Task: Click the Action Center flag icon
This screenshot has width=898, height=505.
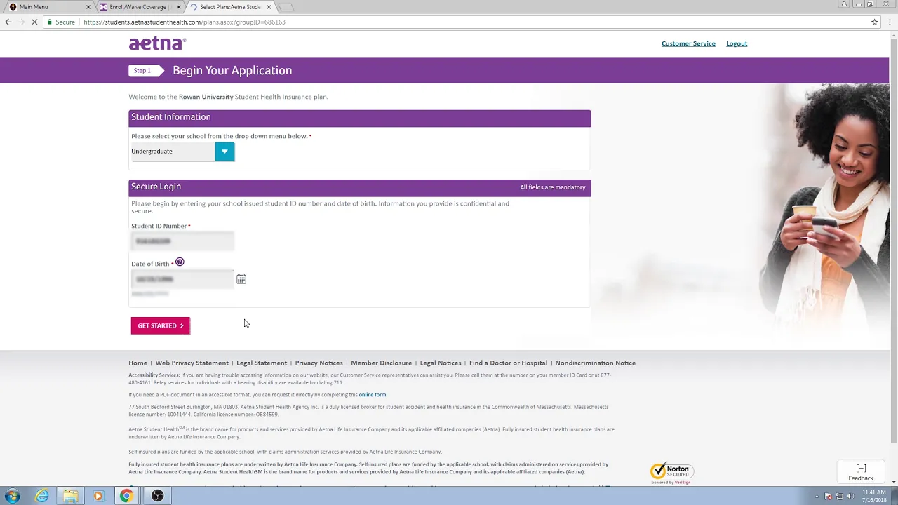Action: click(x=829, y=497)
